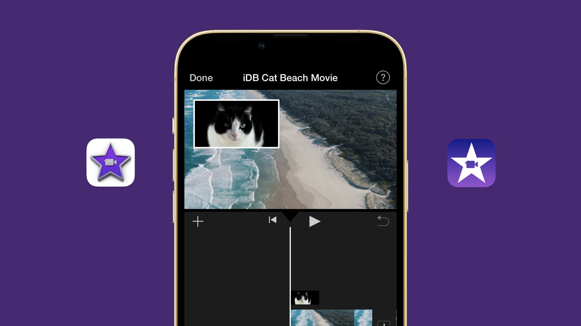The height and width of the screenshot is (326, 581).
Task: Click Done to exit the editor
Action: 201,78
